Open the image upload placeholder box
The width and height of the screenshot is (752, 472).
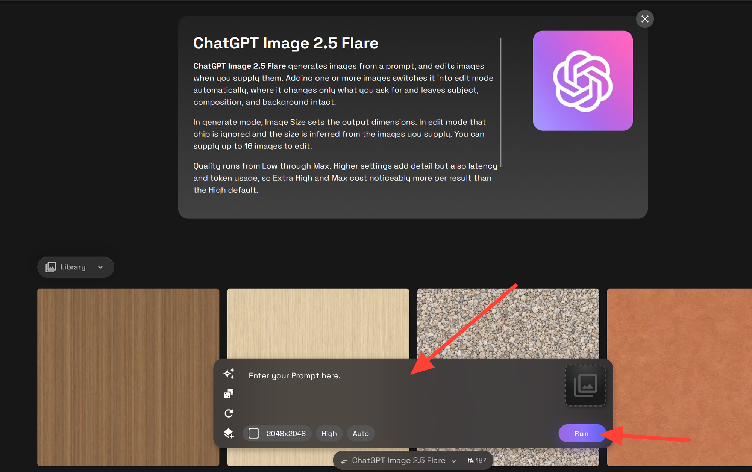(x=585, y=385)
